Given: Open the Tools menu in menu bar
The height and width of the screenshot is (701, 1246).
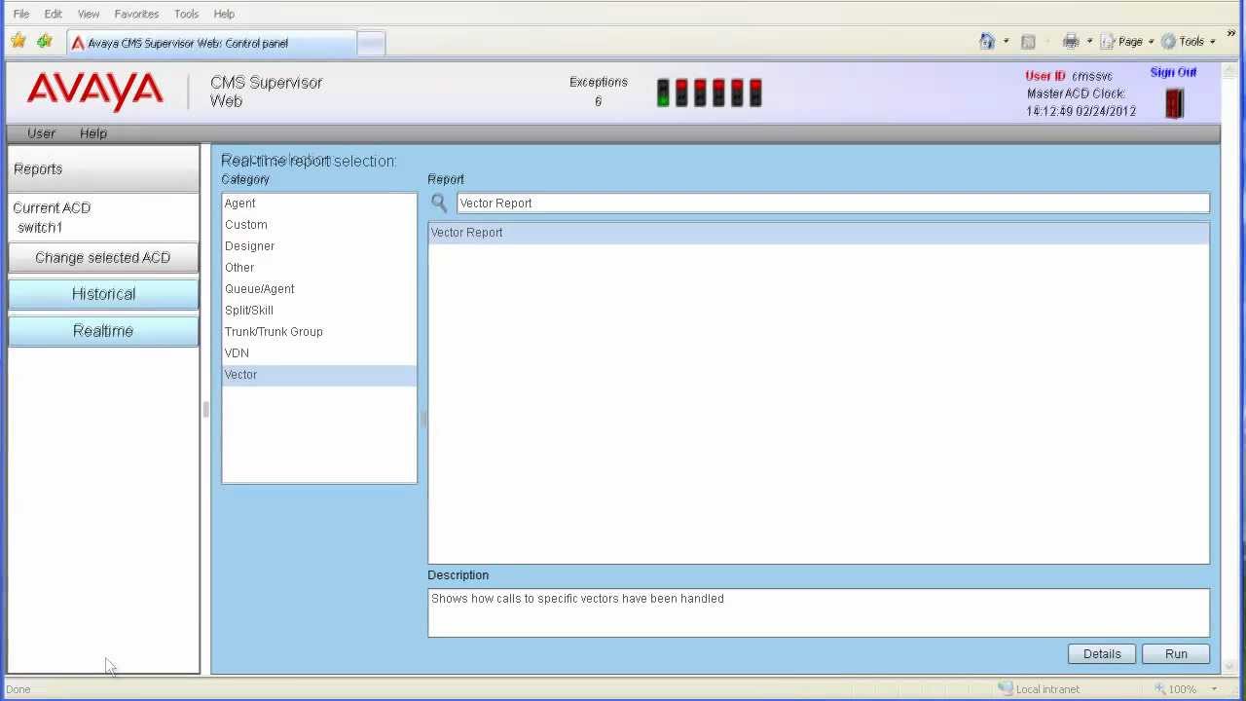Looking at the screenshot, I should tap(186, 14).
